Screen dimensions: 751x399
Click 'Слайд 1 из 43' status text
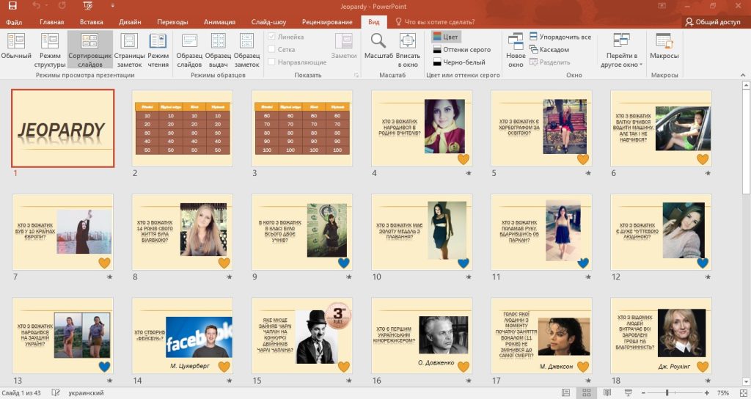point(21,393)
